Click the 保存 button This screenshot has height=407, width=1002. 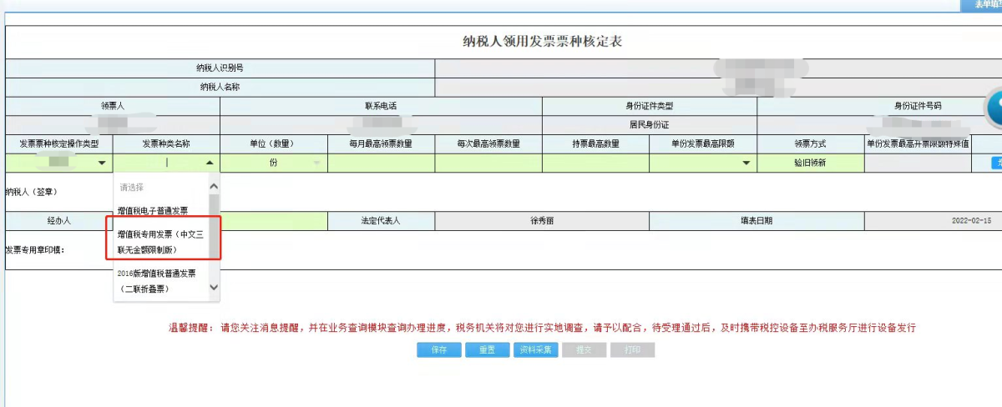pos(438,350)
